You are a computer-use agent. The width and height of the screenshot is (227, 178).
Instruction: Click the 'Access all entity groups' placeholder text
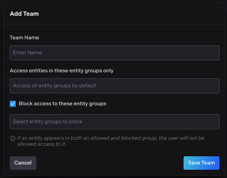pos(55,86)
